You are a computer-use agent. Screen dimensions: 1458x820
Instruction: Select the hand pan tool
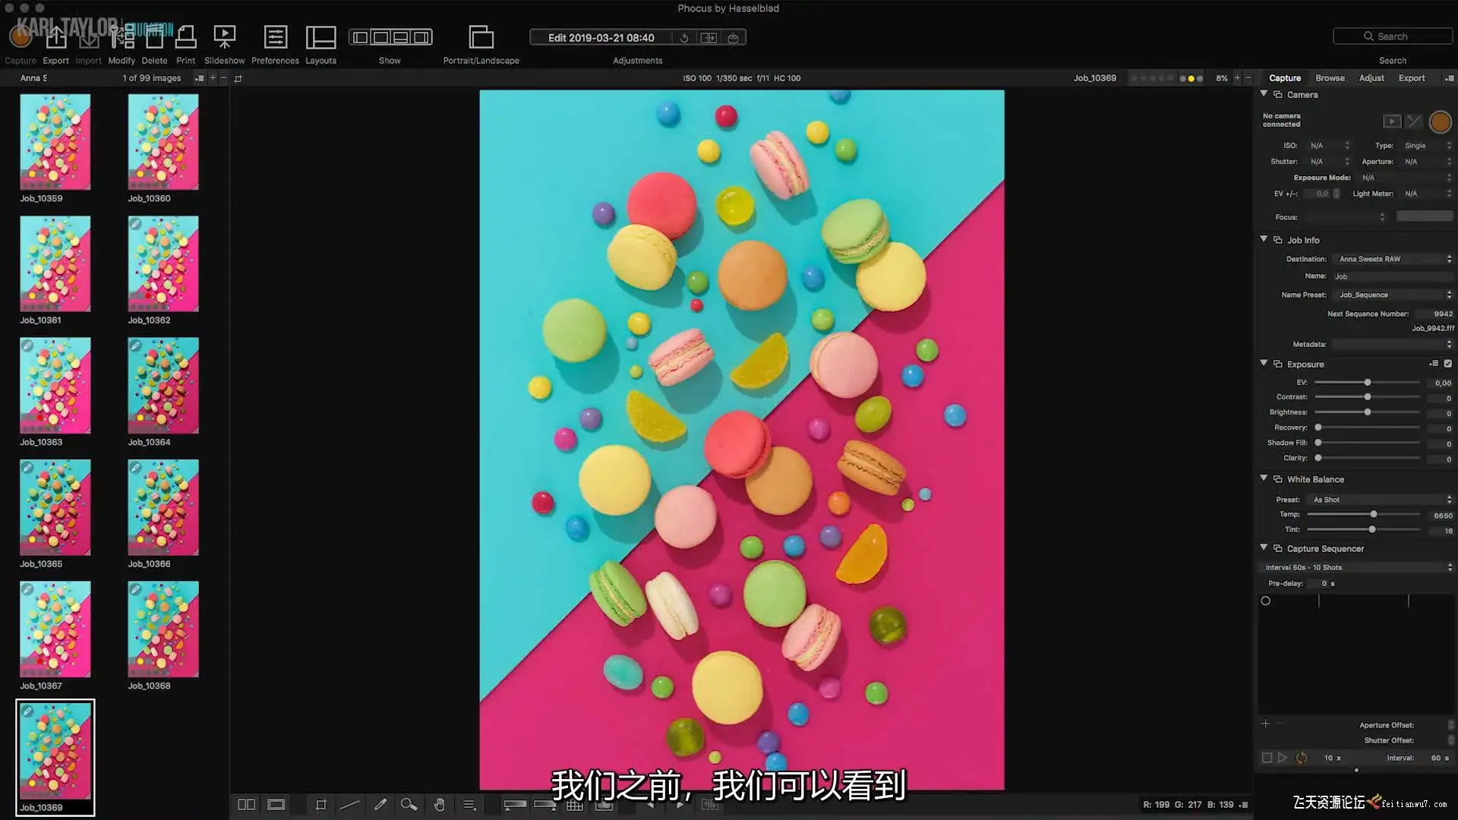pyautogui.click(x=439, y=805)
